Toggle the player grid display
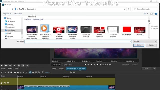The width and height of the screenshot is (160, 90). point(105,64)
